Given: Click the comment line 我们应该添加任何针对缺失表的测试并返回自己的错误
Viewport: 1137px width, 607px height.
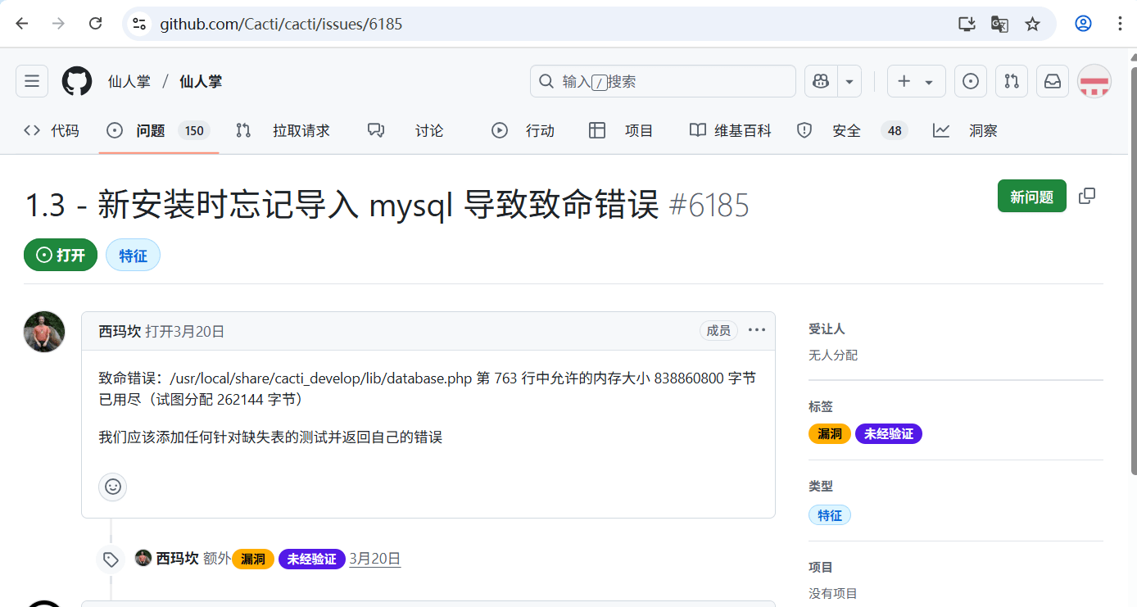Looking at the screenshot, I should coord(271,437).
